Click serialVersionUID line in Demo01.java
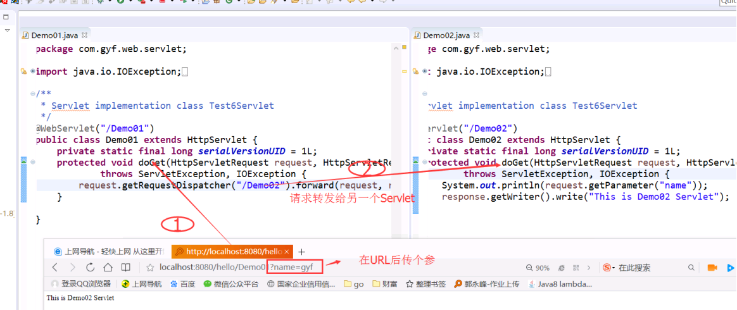The image size is (737, 310). point(187,151)
